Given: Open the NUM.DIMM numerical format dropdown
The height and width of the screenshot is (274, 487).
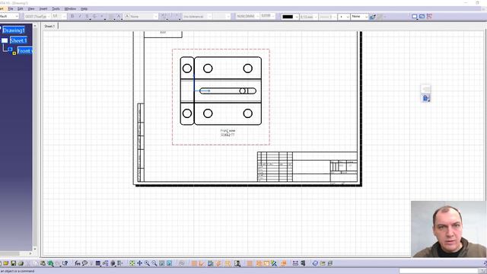Looking at the screenshot, I should pos(247,16).
